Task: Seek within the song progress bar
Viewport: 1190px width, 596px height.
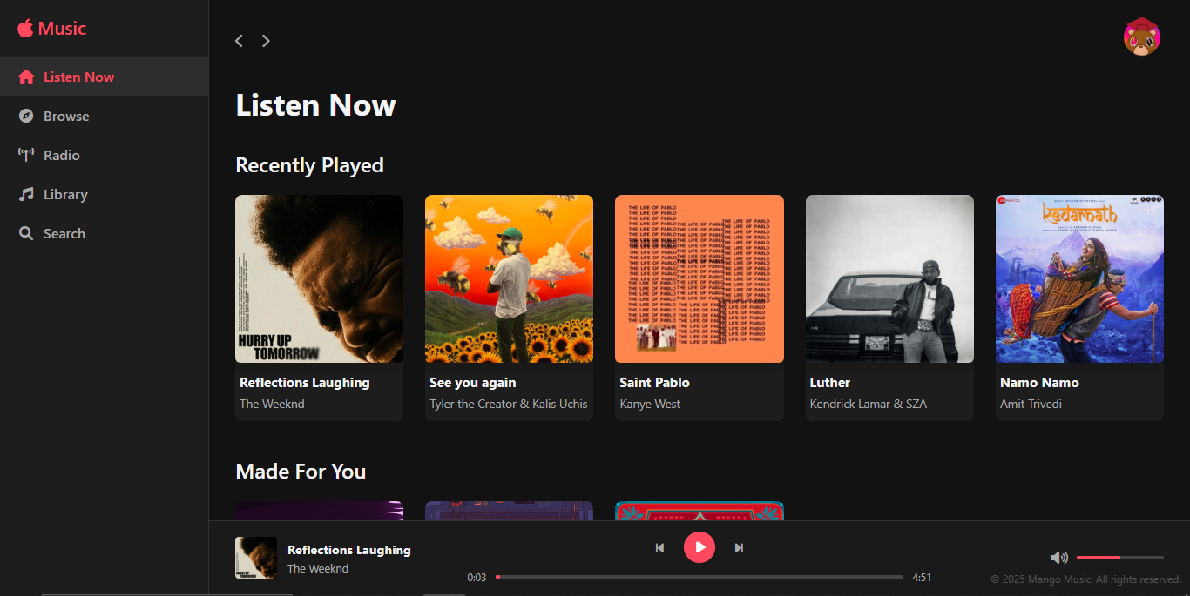Action: (x=701, y=576)
